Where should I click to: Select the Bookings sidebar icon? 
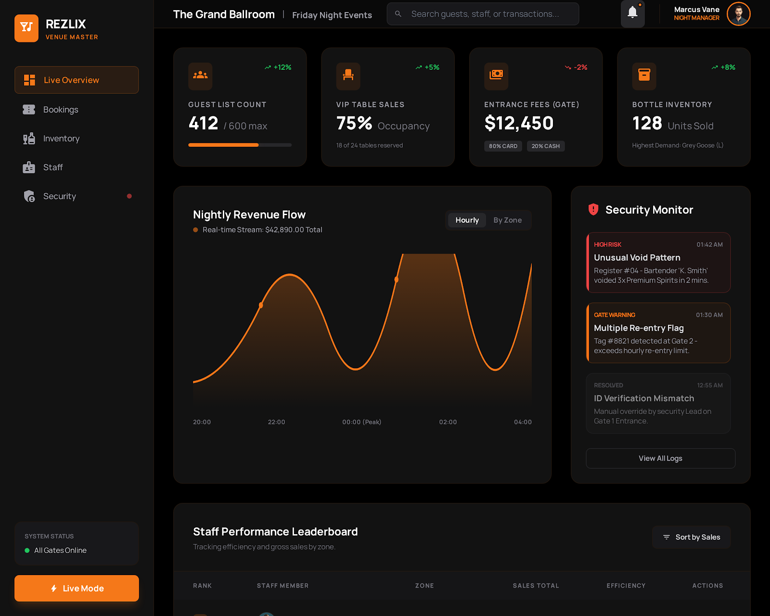coord(29,109)
